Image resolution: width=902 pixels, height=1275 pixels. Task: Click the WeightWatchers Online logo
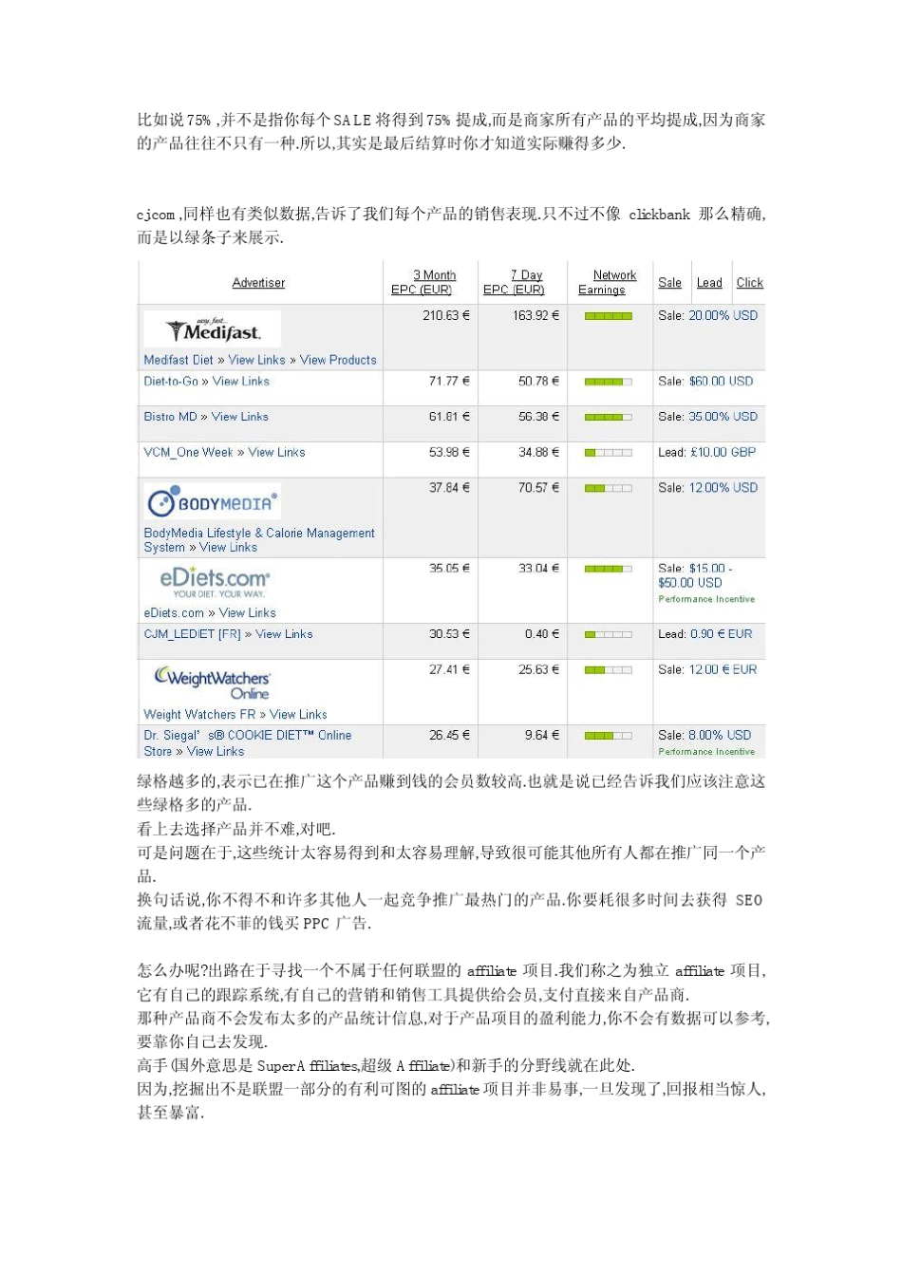tap(213, 684)
